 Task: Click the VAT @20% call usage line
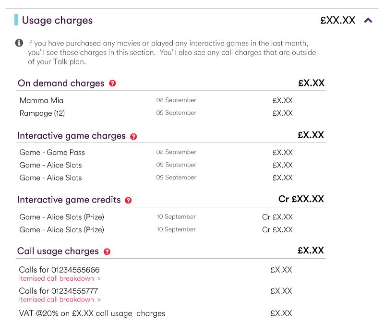pyautogui.click(x=91, y=313)
